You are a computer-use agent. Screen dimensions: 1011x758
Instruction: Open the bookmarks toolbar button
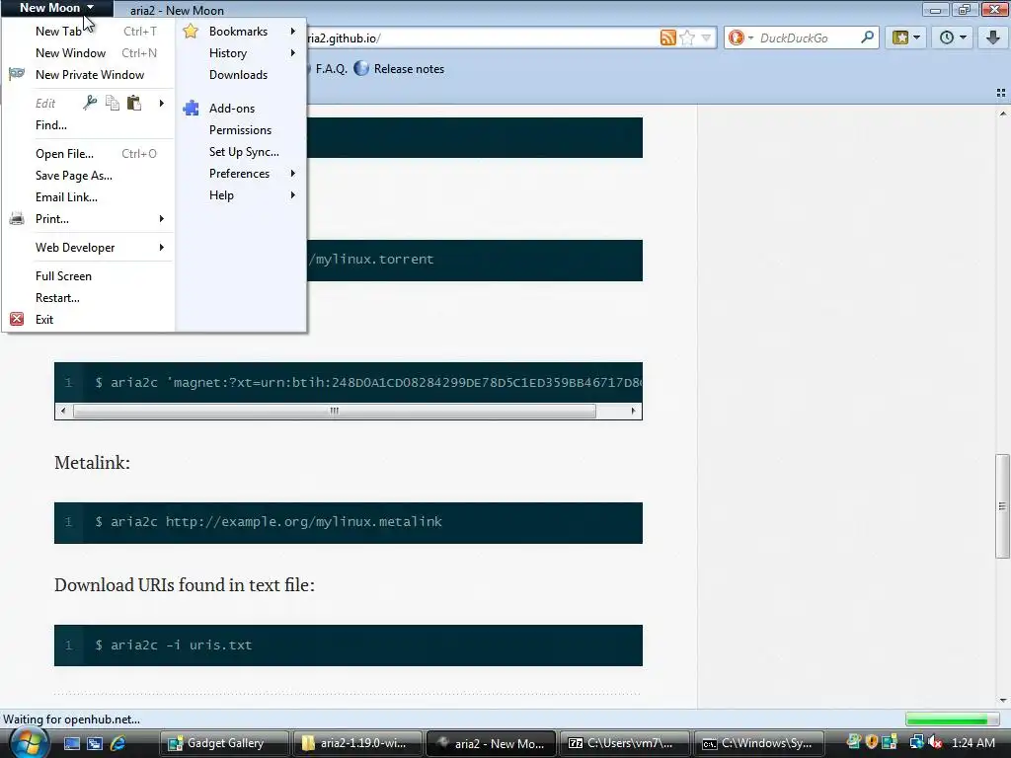(906, 38)
